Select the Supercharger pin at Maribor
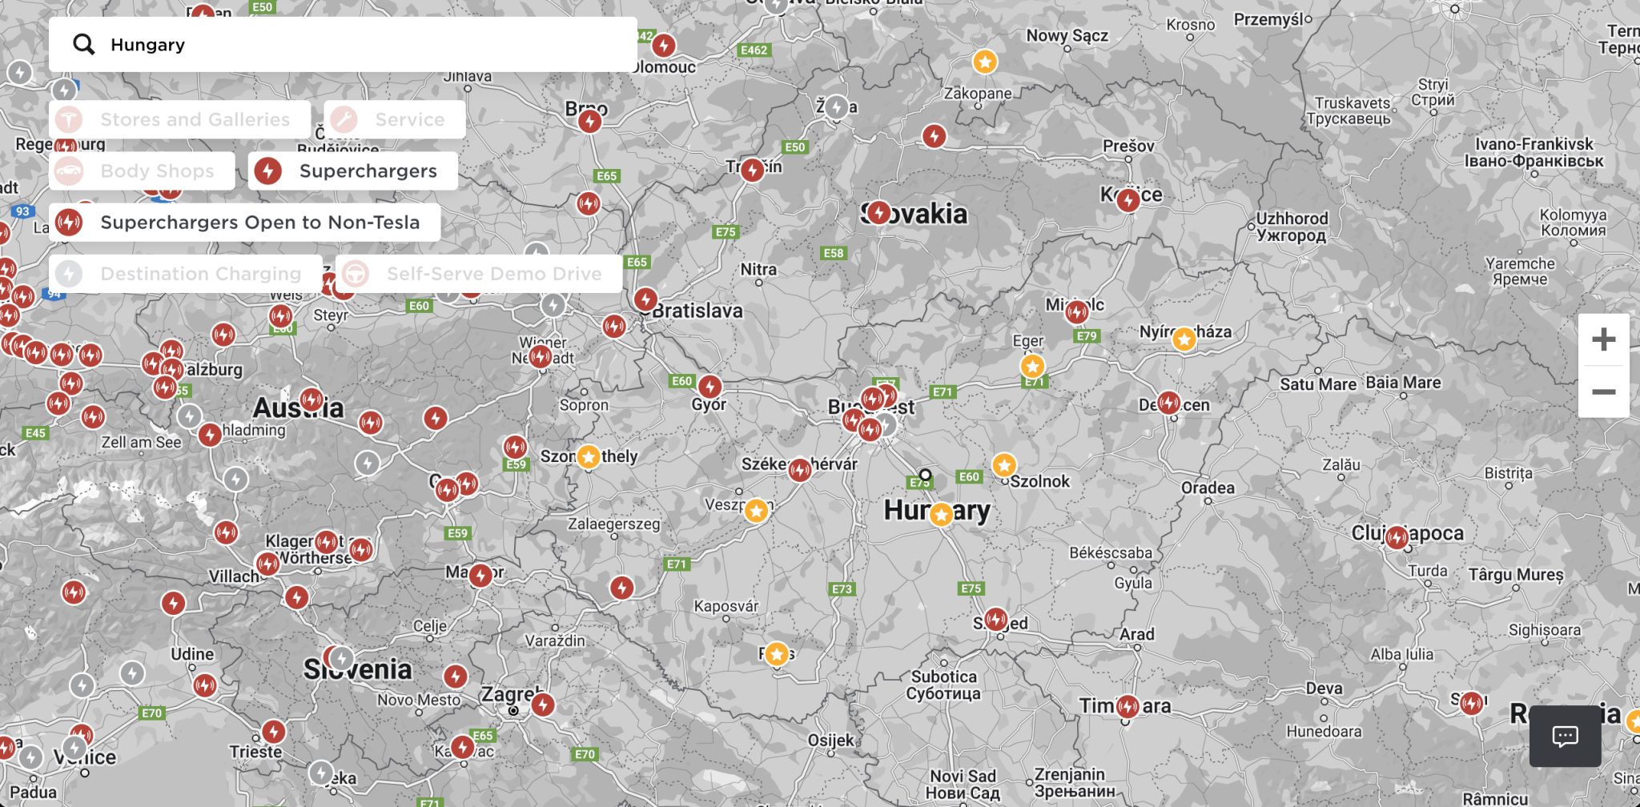The width and height of the screenshot is (1640, 807). pos(480,575)
